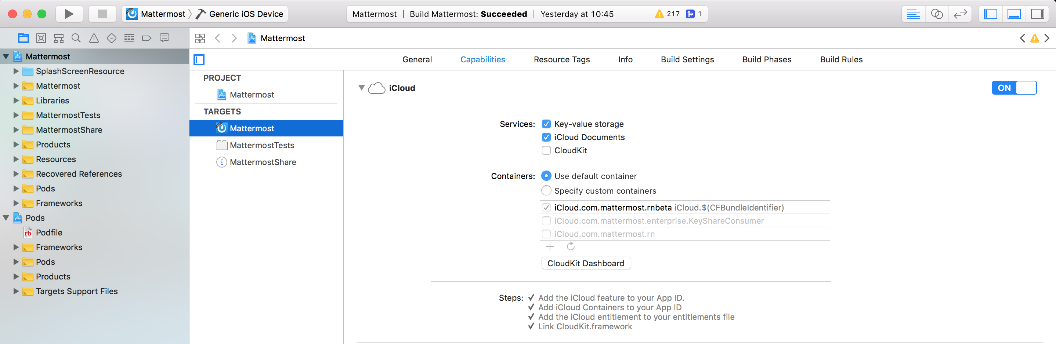Click the Run (play) button

click(69, 14)
